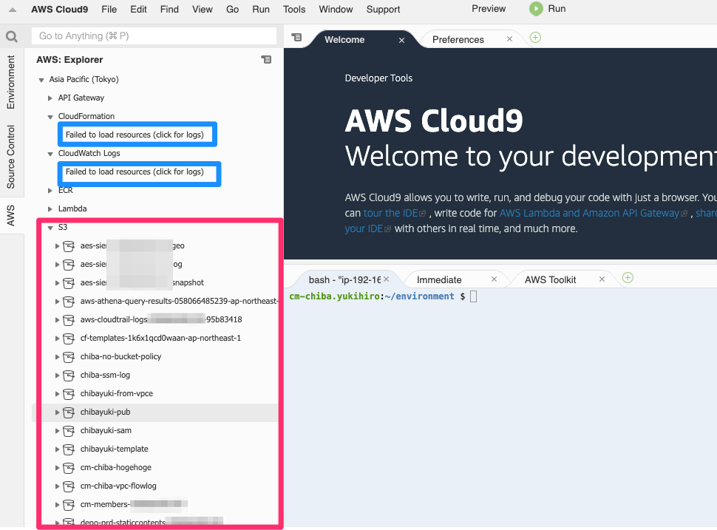Select the search magnifier icon in left sidebar
The height and width of the screenshot is (530, 717).
click(12, 35)
